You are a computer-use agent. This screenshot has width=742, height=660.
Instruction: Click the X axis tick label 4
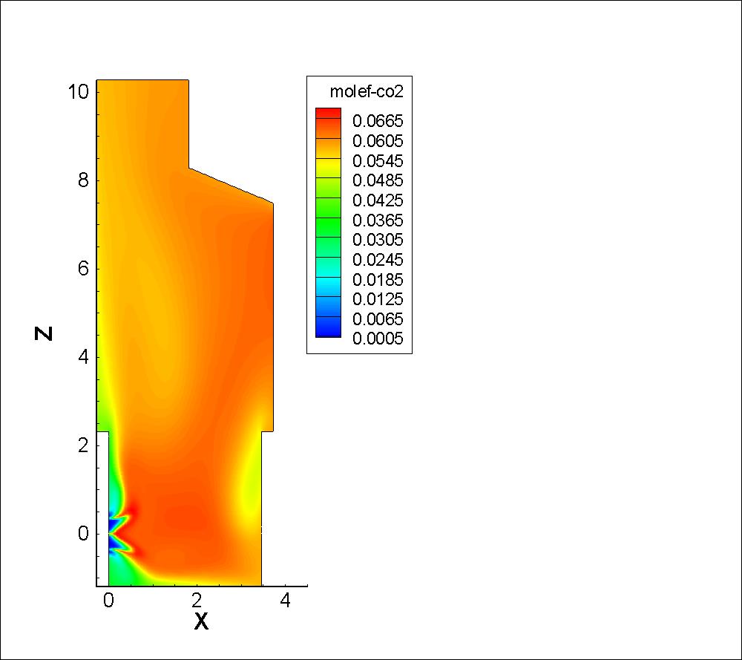[285, 600]
